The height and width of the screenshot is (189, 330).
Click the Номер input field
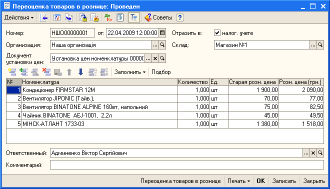pos(72,33)
